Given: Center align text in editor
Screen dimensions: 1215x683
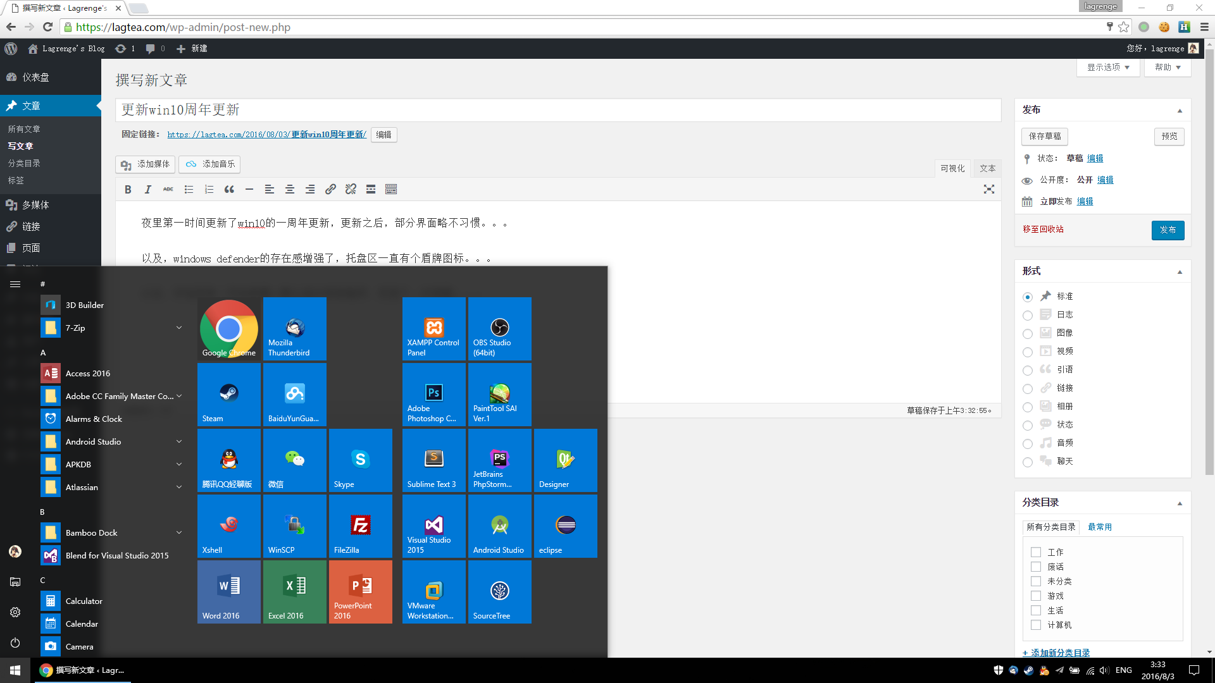Looking at the screenshot, I should coord(290,189).
